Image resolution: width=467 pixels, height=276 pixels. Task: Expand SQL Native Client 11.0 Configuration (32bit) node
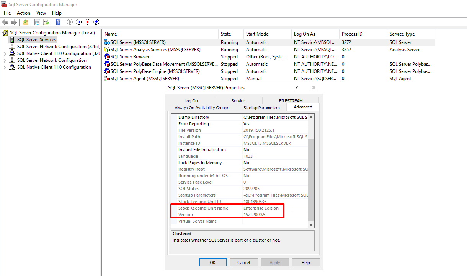pos(5,54)
